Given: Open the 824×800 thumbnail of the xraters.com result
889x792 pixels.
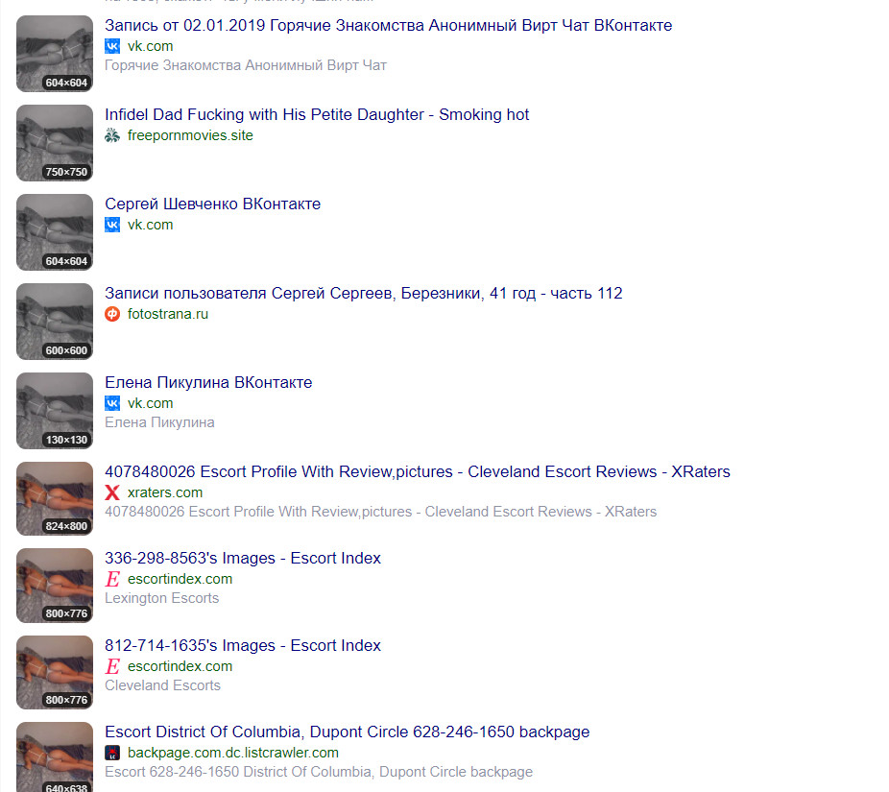Looking at the screenshot, I should 55,499.
